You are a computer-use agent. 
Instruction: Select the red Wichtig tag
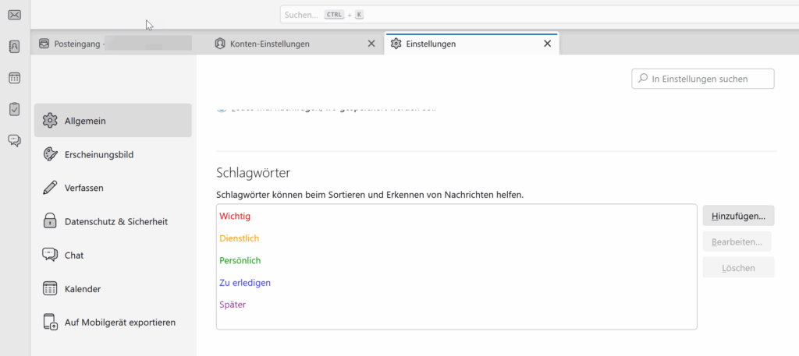click(x=236, y=216)
